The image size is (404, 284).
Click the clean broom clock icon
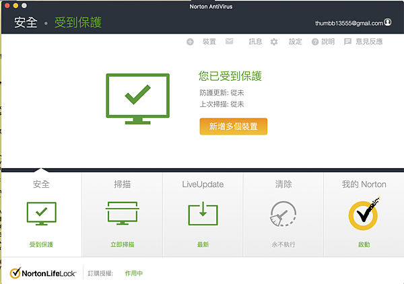pyautogui.click(x=283, y=214)
